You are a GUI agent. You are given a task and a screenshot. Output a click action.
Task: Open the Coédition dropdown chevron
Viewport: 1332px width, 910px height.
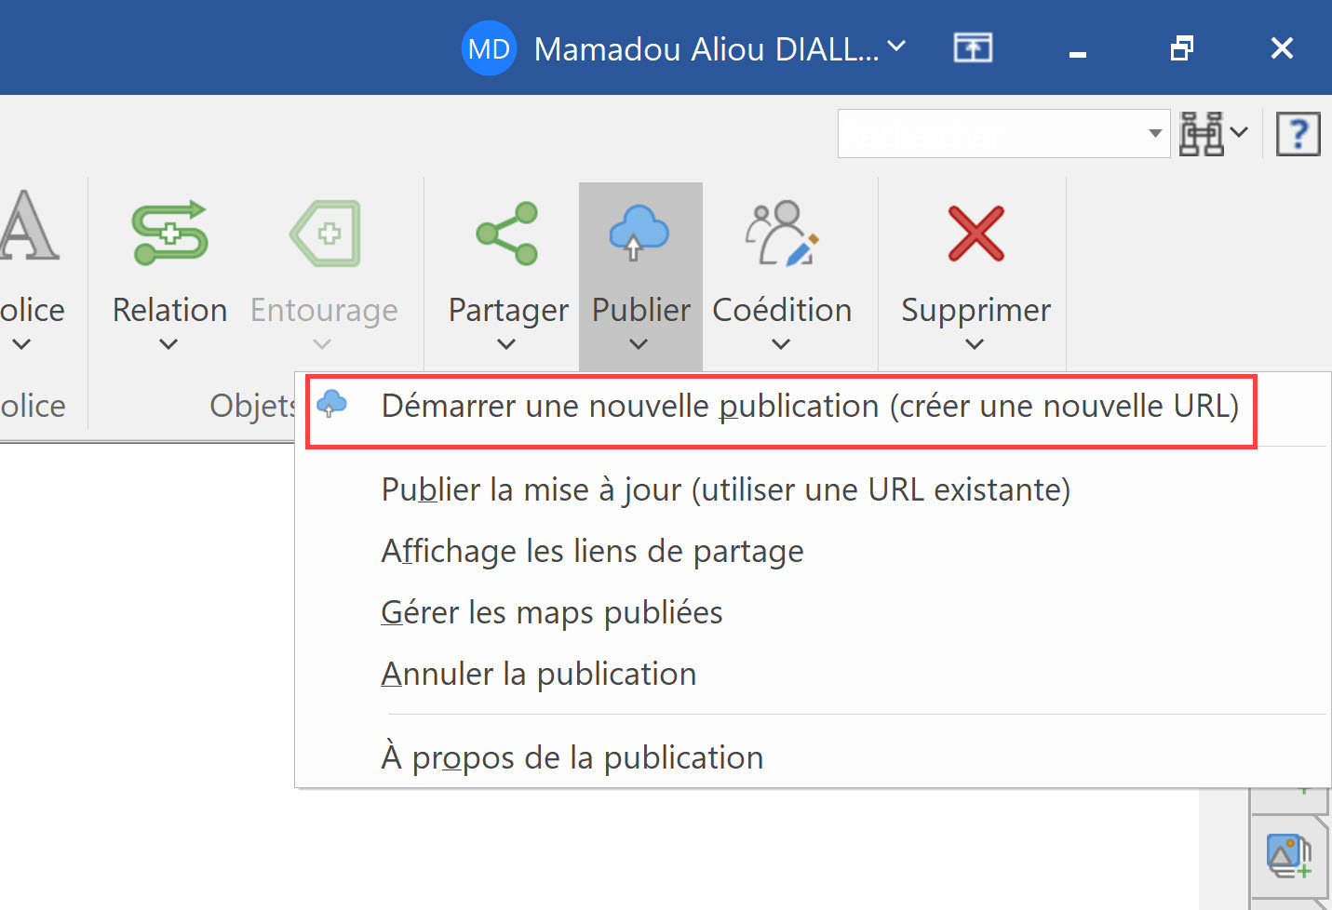pyautogui.click(x=781, y=344)
